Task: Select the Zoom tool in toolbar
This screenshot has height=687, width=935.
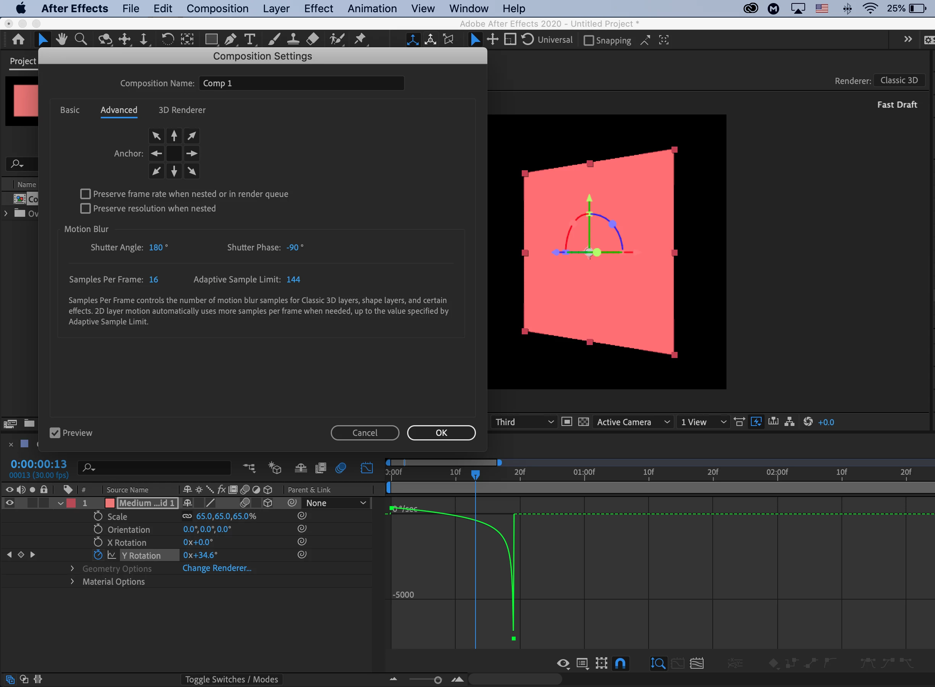Action: [80, 40]
